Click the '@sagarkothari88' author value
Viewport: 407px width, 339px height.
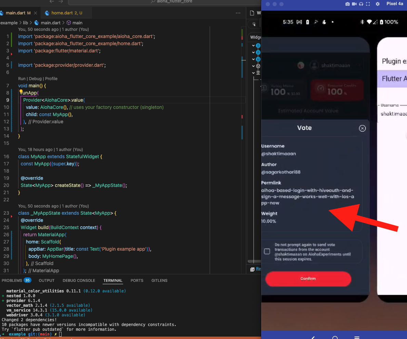point(281,172)
